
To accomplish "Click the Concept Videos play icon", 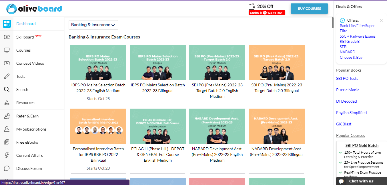I will click(x=7, y=63).
